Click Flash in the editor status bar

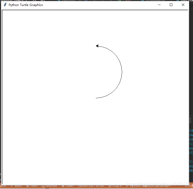click(x=32, y=186)
